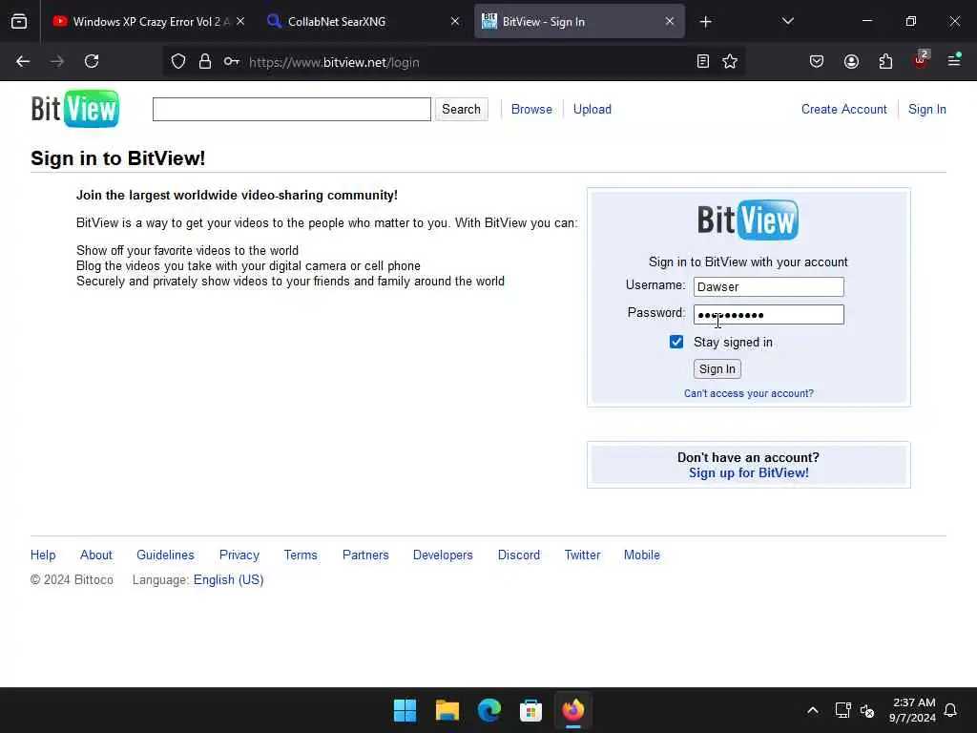Image resolution: width=977 pixels, height=733 pixels.
Task: Open the Windows Start menu
Action: (405, 710)
